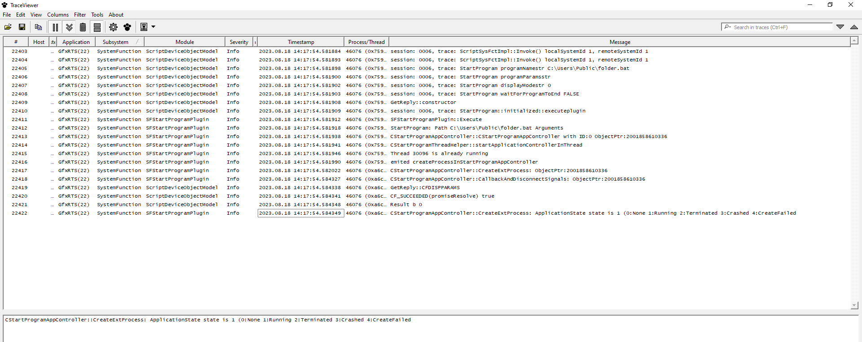Toggle the pause tracing button
Screen dimensions: 862x342
[x=55, y=27]
